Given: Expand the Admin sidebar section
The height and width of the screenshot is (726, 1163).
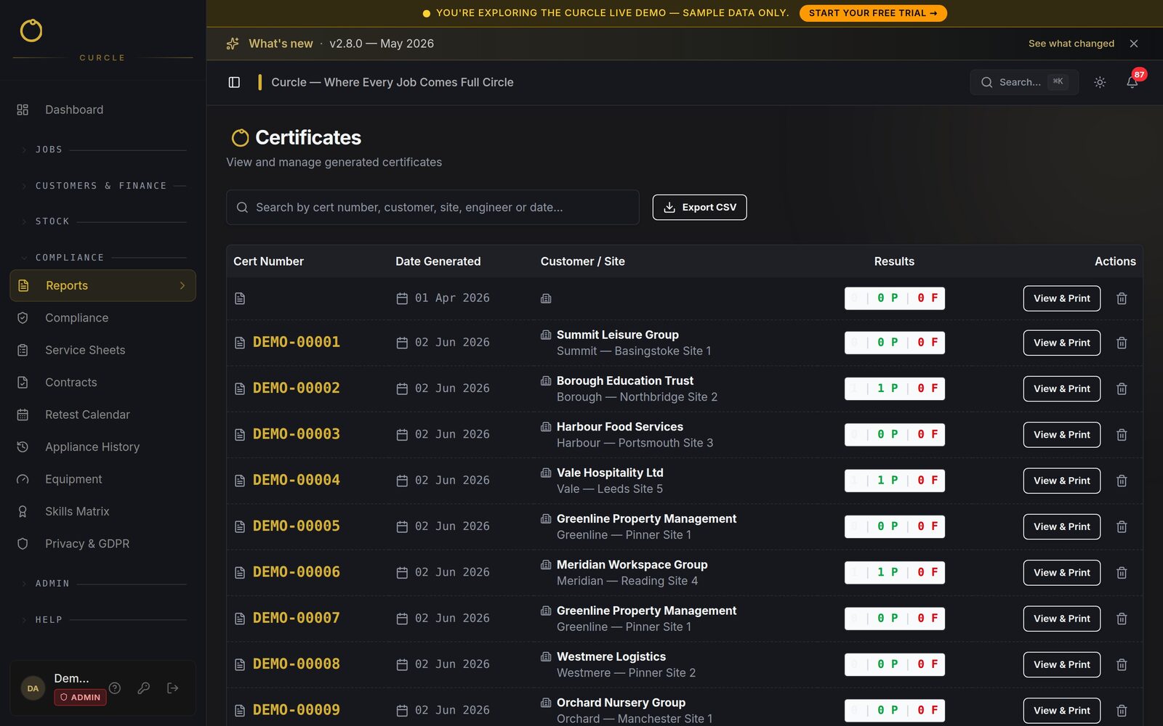Looking at the screenshot, I should pos(102,584).
